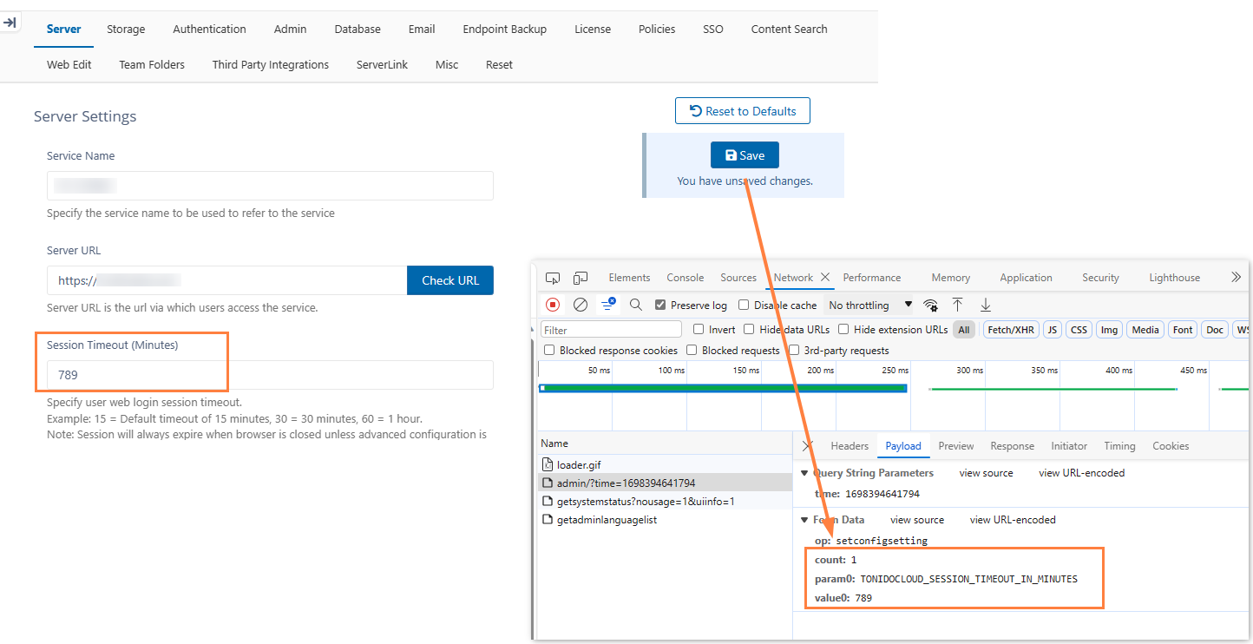Open the Headers tab in request details

pyautogui.click(x=849, y=446)
